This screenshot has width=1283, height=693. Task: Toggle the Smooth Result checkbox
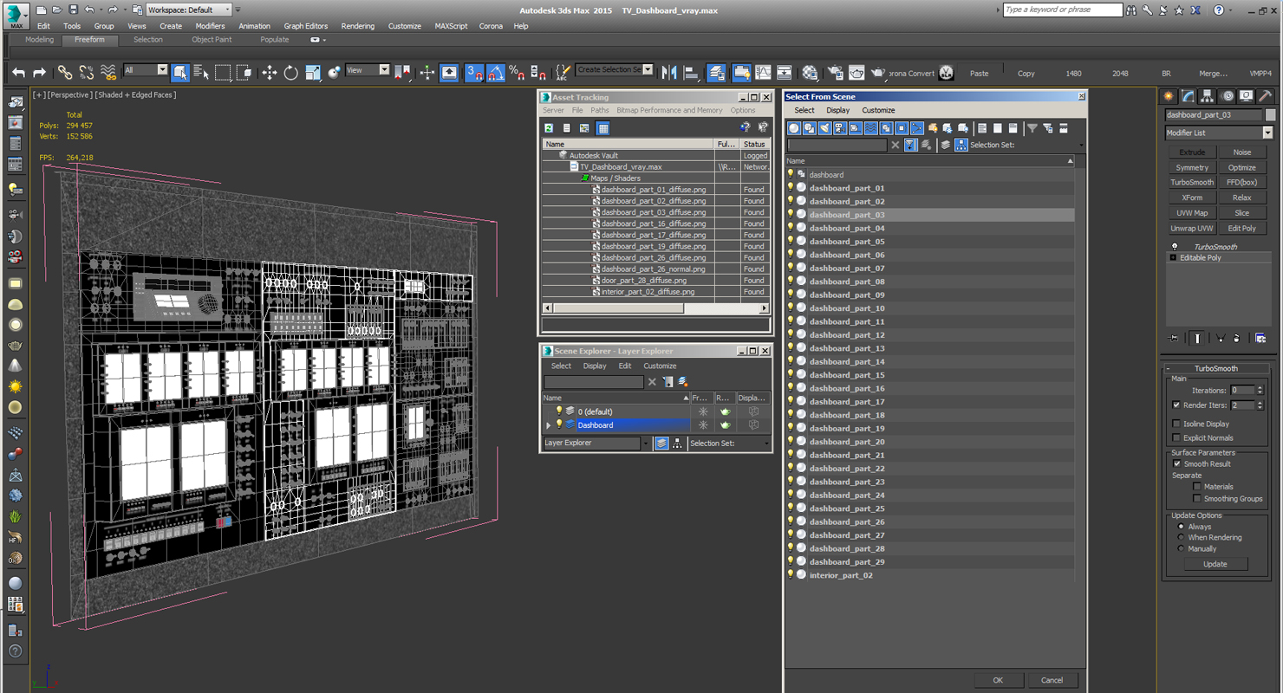coord(1177,464)
